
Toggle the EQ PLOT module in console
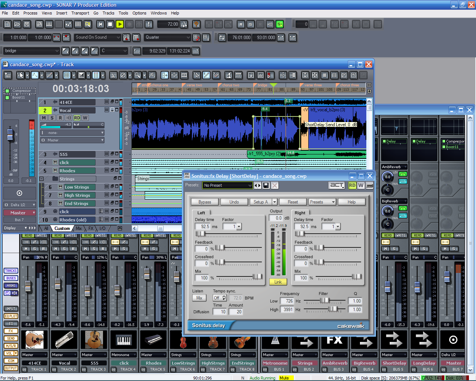(x=11, y=316)
